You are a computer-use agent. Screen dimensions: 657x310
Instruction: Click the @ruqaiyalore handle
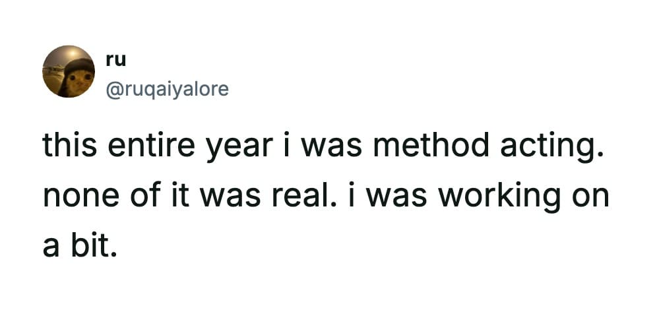coord(167,88)
